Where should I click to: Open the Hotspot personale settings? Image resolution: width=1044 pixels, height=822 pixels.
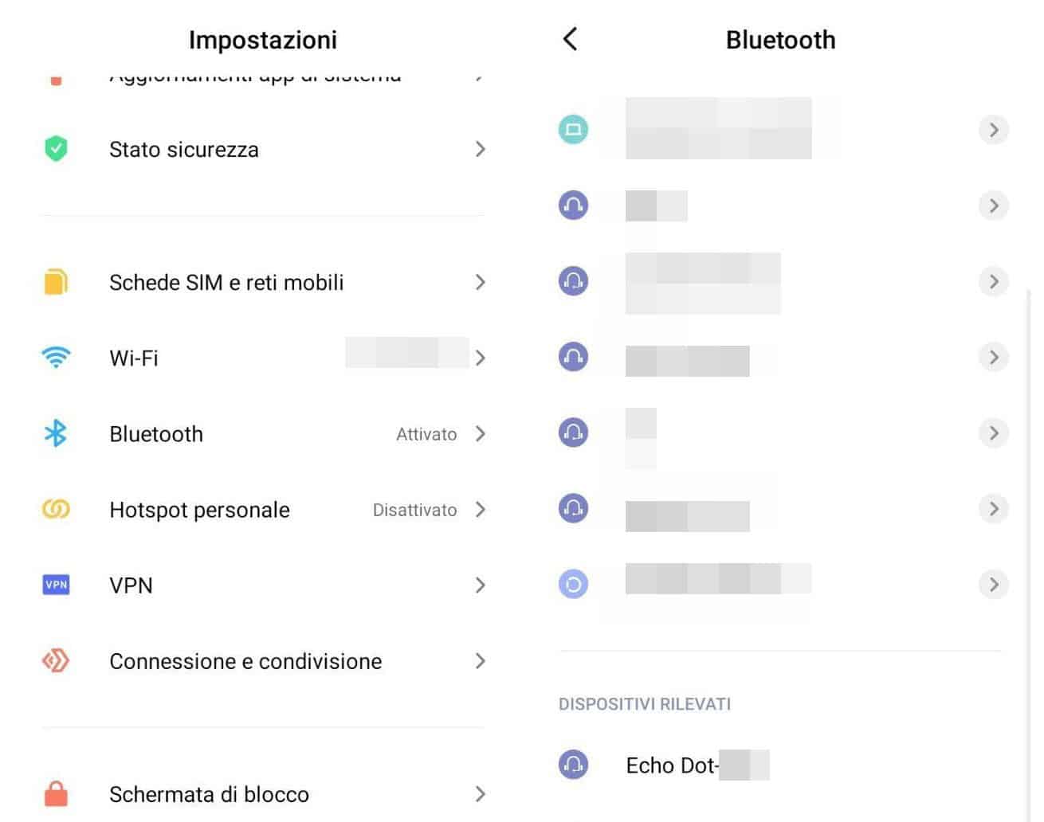[200, 510]
